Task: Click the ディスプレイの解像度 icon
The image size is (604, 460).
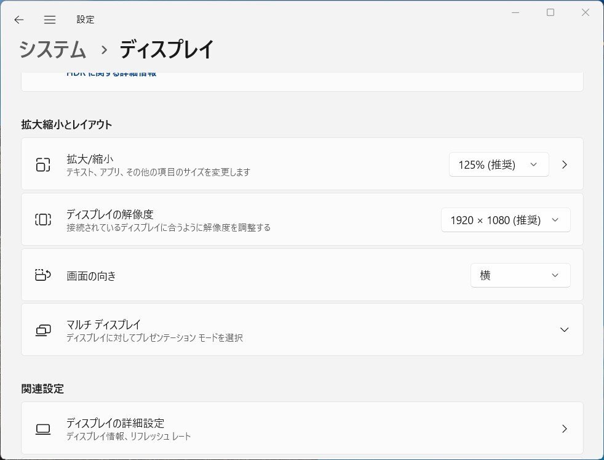Action: pyautogui.click(x=42, y=220)
